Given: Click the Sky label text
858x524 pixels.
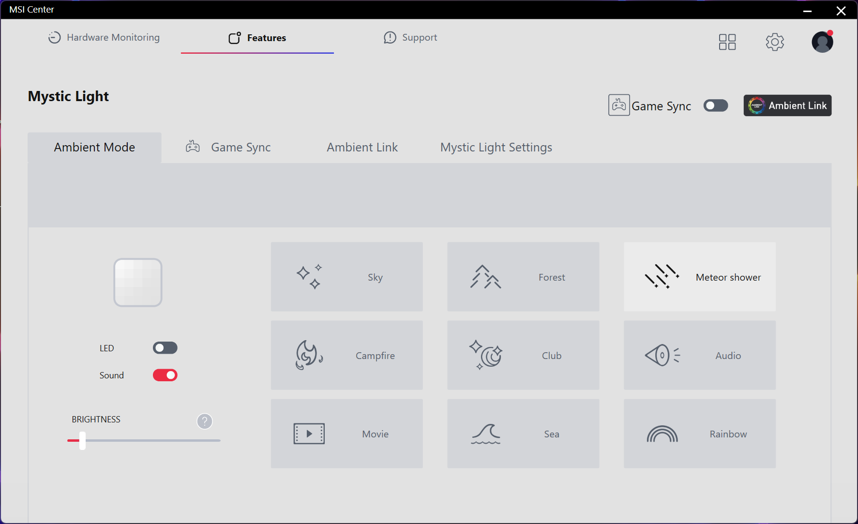Looking at the screenshot, I should coord(375,277).
